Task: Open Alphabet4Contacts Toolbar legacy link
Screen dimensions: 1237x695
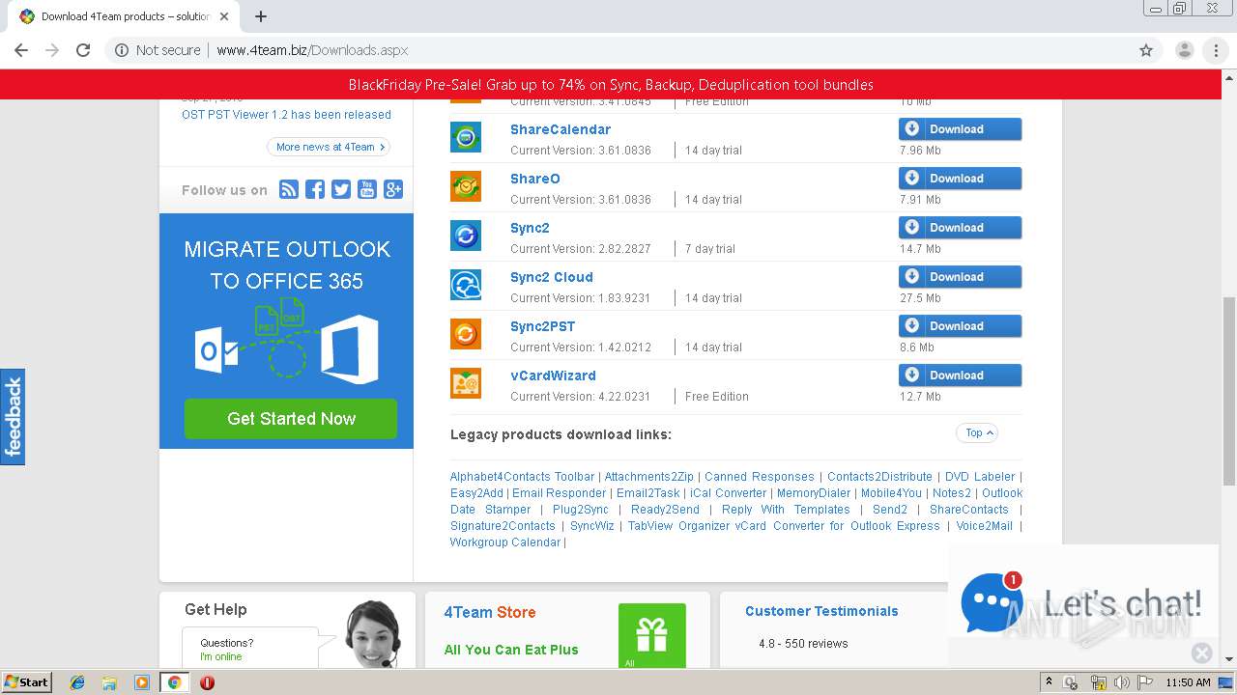Action: (522, 477)
